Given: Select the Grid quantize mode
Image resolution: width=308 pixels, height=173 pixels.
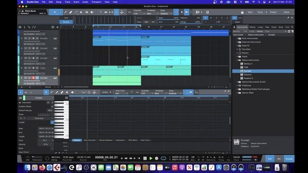Looking at the screenshot, I should (x=66, y=18).
